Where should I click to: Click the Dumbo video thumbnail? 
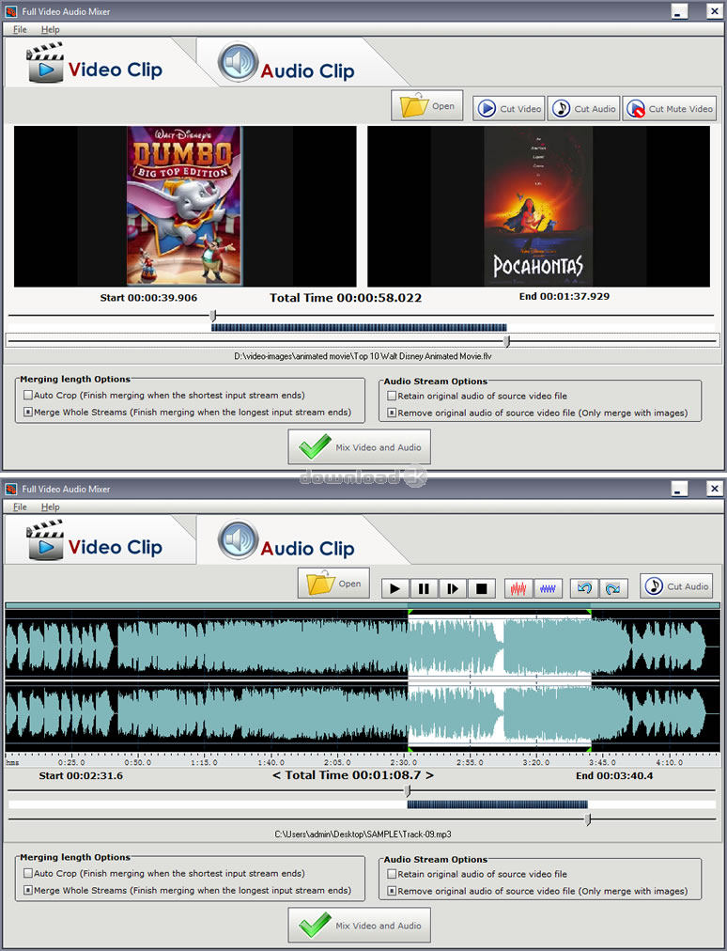click(x=185, y=206)
